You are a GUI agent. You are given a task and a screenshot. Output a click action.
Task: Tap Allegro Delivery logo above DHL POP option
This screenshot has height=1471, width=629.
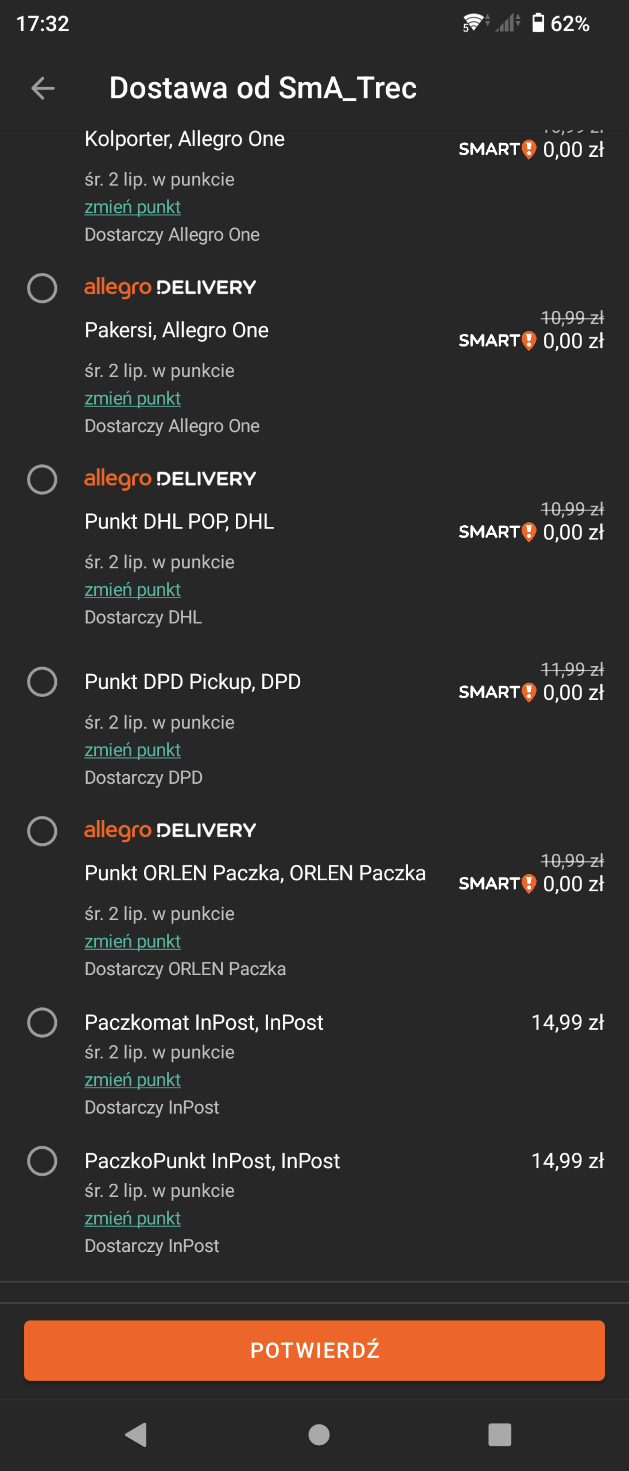(x=170, y=478)
